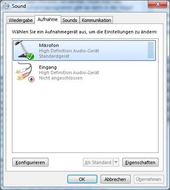
Task: Switch to the Sounds tab
Action: tap(70, 20)
